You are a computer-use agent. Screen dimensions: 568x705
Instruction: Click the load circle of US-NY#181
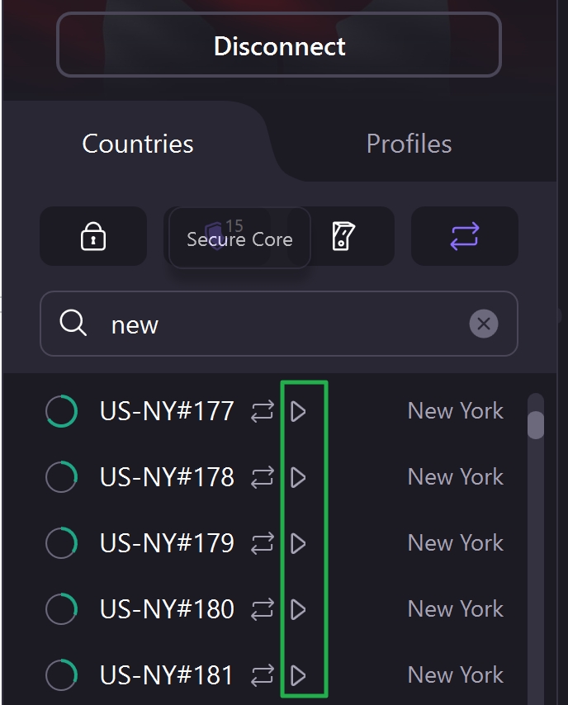60,674
